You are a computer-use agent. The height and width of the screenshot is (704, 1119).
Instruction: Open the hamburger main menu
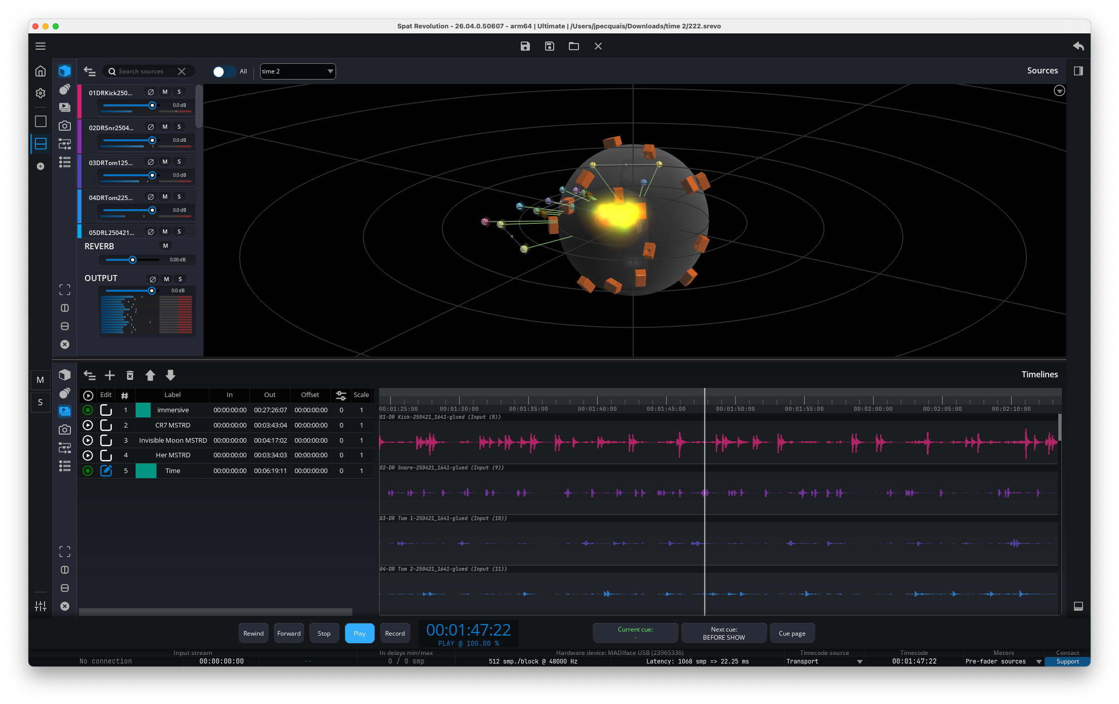click(40, 46)
